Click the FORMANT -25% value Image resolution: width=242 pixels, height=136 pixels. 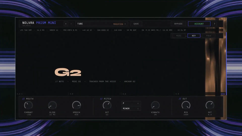coord(28,115)
